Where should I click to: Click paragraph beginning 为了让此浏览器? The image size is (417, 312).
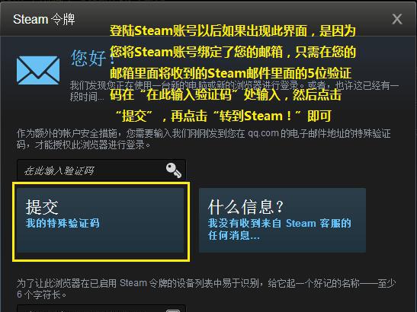[206, 288]
